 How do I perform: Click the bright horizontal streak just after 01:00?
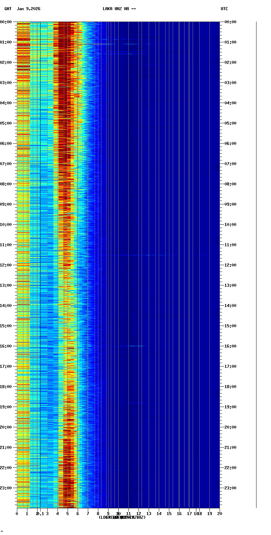112,44
